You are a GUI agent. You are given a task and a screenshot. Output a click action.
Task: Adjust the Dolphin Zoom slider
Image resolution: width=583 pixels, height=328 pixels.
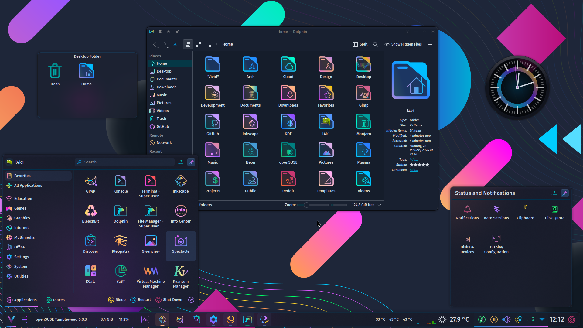coord(313,205)
